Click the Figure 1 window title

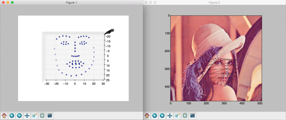pos(71,3)
